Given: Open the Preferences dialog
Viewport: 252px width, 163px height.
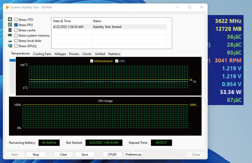Looking at the screenshot, I should pyautogui.click(x=134, y=155).
